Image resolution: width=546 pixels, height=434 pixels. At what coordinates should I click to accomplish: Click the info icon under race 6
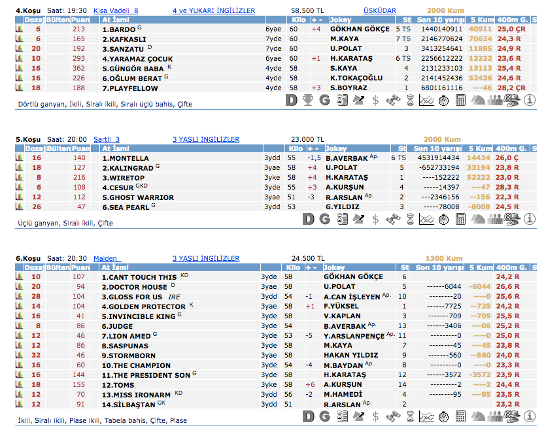[530, 416]
